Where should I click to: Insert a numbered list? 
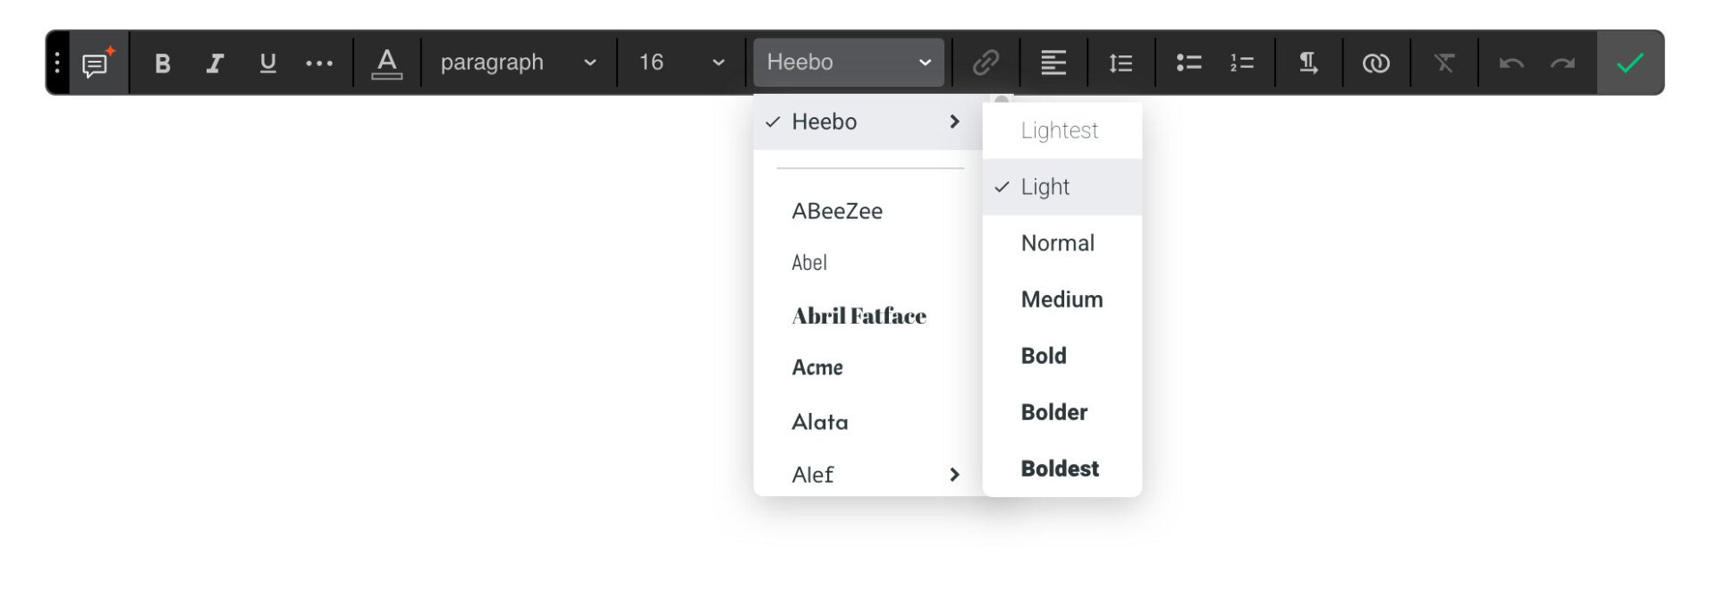coord(1241,63)
